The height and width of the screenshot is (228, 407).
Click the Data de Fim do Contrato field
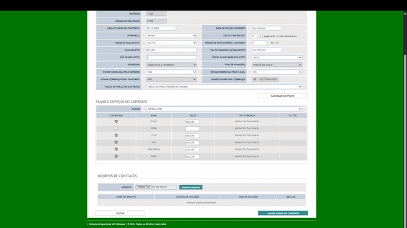point(266,28)
